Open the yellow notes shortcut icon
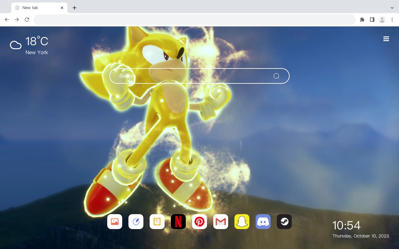 pos(157,222)
